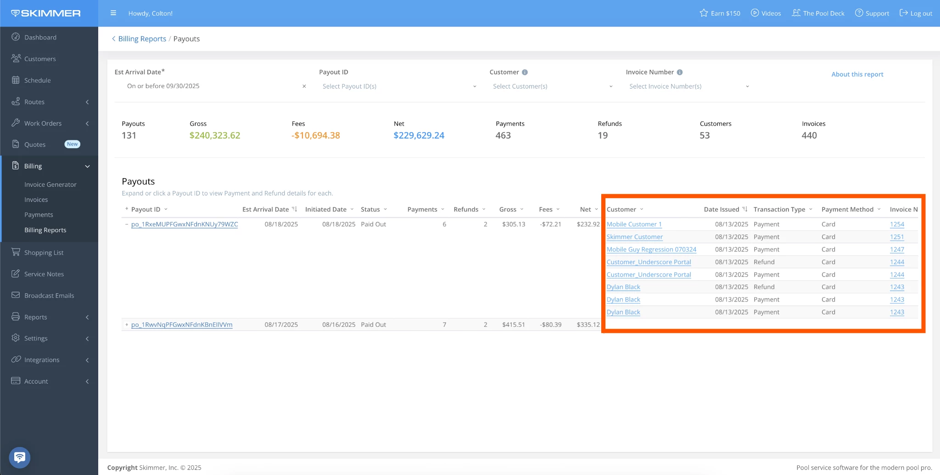940x475 pixels.
Task: Expand Routes submenu
Action: point(87,102)
